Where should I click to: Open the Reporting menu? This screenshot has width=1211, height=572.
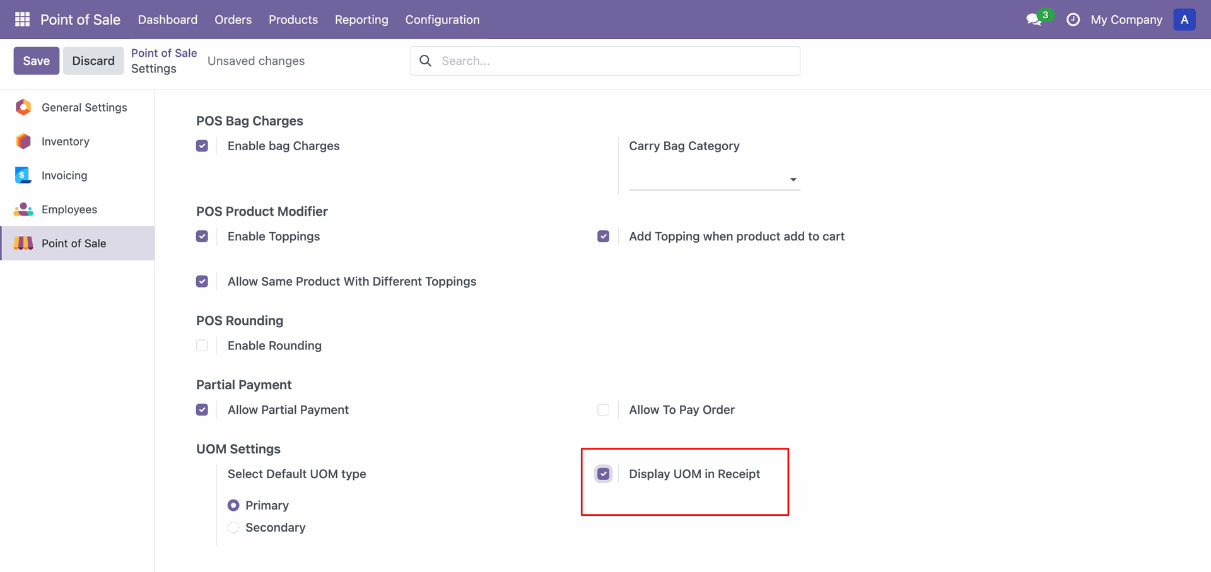click(361, 20)
